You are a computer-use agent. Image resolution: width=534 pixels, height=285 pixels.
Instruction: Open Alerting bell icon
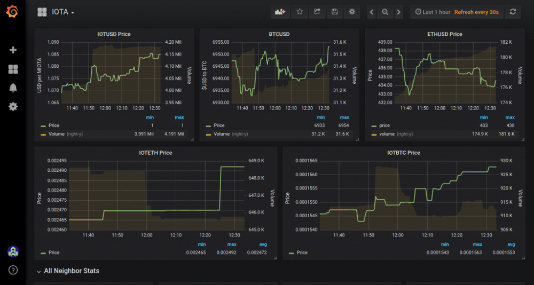[x=13, y=88]
